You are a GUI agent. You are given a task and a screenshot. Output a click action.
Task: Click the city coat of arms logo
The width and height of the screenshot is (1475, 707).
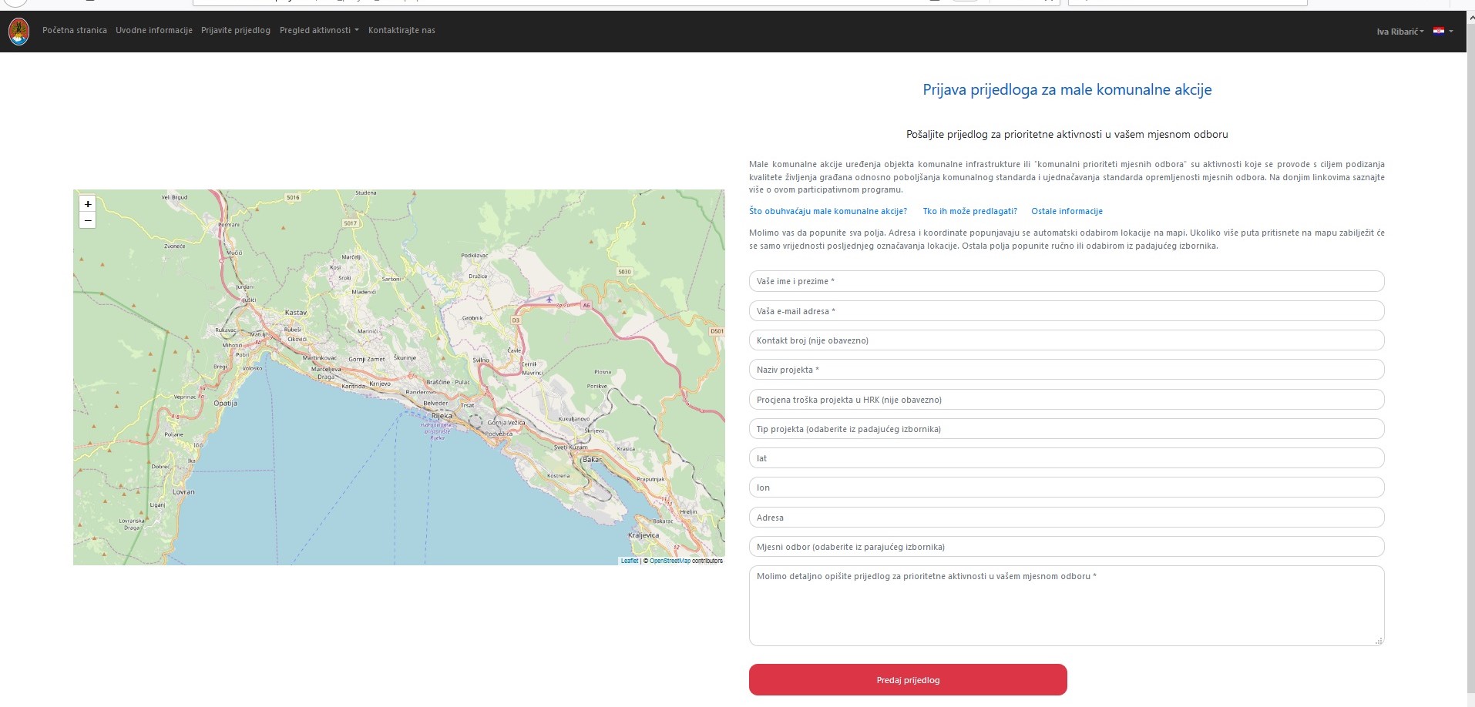pos(18,32)
